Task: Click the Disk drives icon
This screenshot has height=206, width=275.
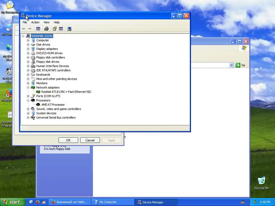Action: pos(33,45)
